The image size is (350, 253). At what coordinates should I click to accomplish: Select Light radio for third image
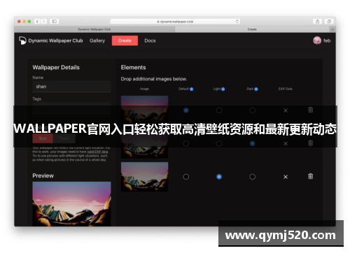point(219,177)
